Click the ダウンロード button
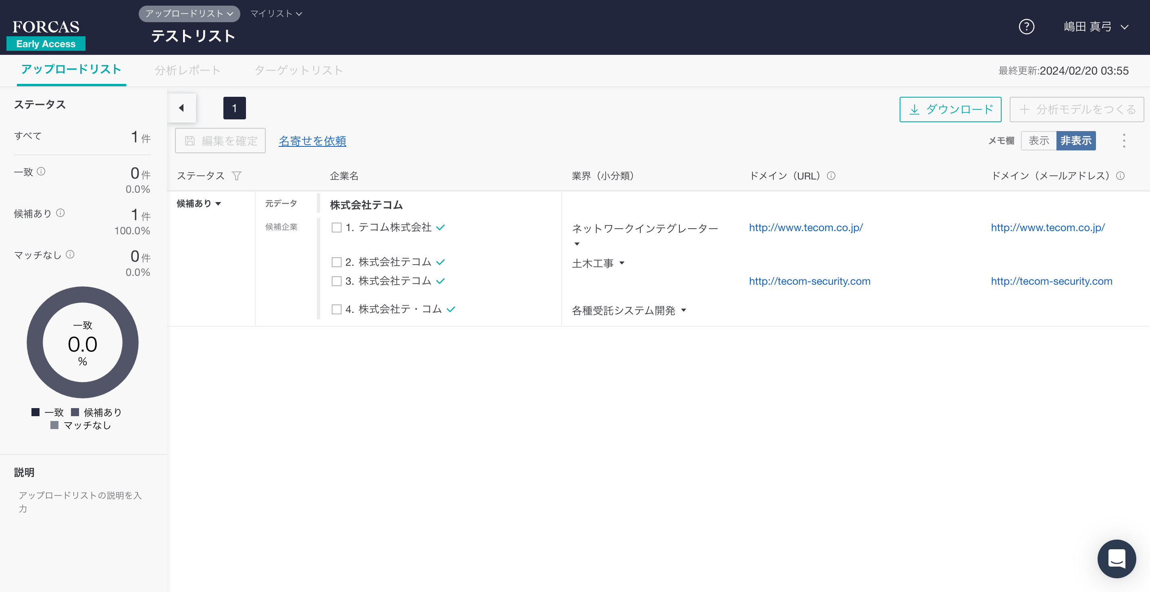1150x592 pixels. [950, 109]
